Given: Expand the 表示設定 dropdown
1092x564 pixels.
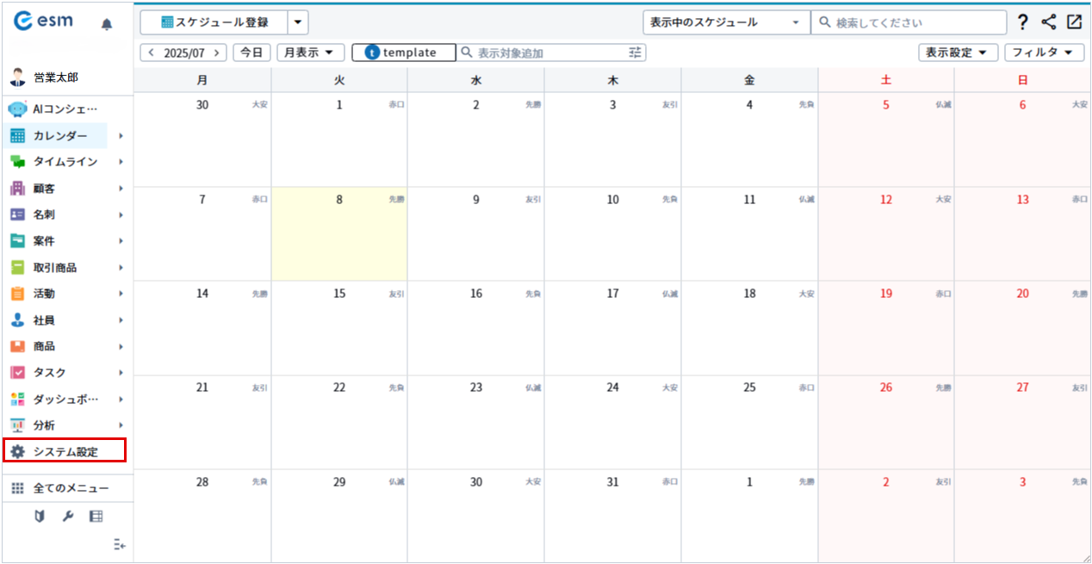Looking at the screenshot, I should click(958, 53).
